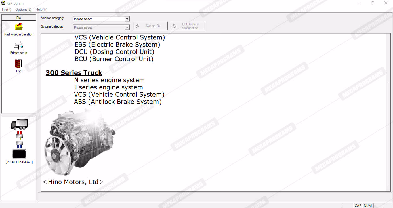Click 'J series engine system' line
Screen dimensions: 393x208
click(x=108, y=87)
